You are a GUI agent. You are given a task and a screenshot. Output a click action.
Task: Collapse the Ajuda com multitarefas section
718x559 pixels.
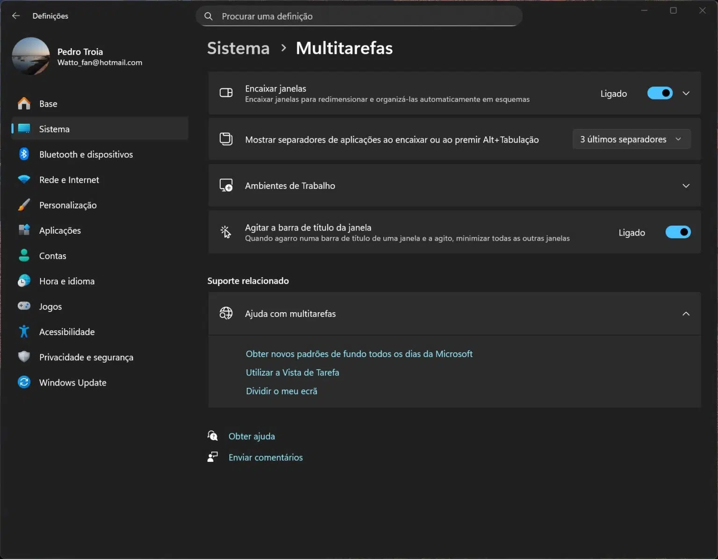(x=686, y=314)
